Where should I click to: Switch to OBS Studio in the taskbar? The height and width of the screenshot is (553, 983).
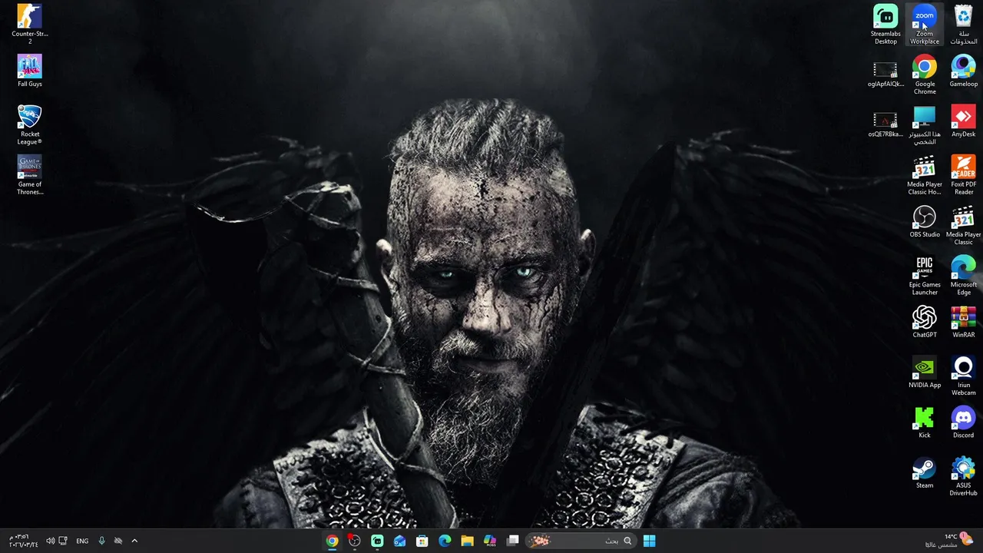click(354, 541)
